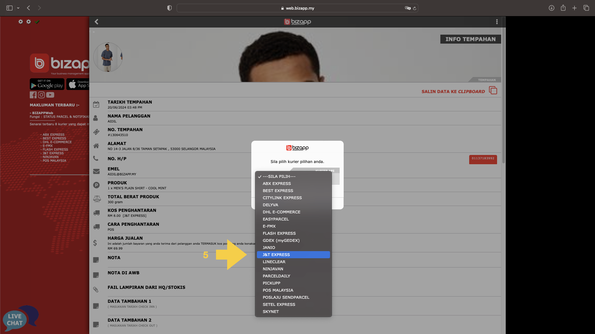595x334 pixels.
Task: Click the paperclip icon beside Fail Lampiran
Action: pyautogui.click(x=96, y=289)
